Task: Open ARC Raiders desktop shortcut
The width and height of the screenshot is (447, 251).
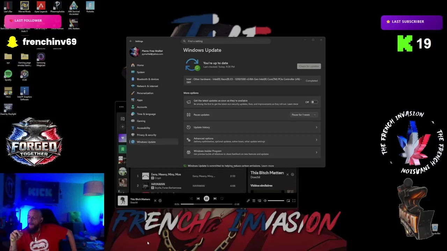Action: pos(74,24)
